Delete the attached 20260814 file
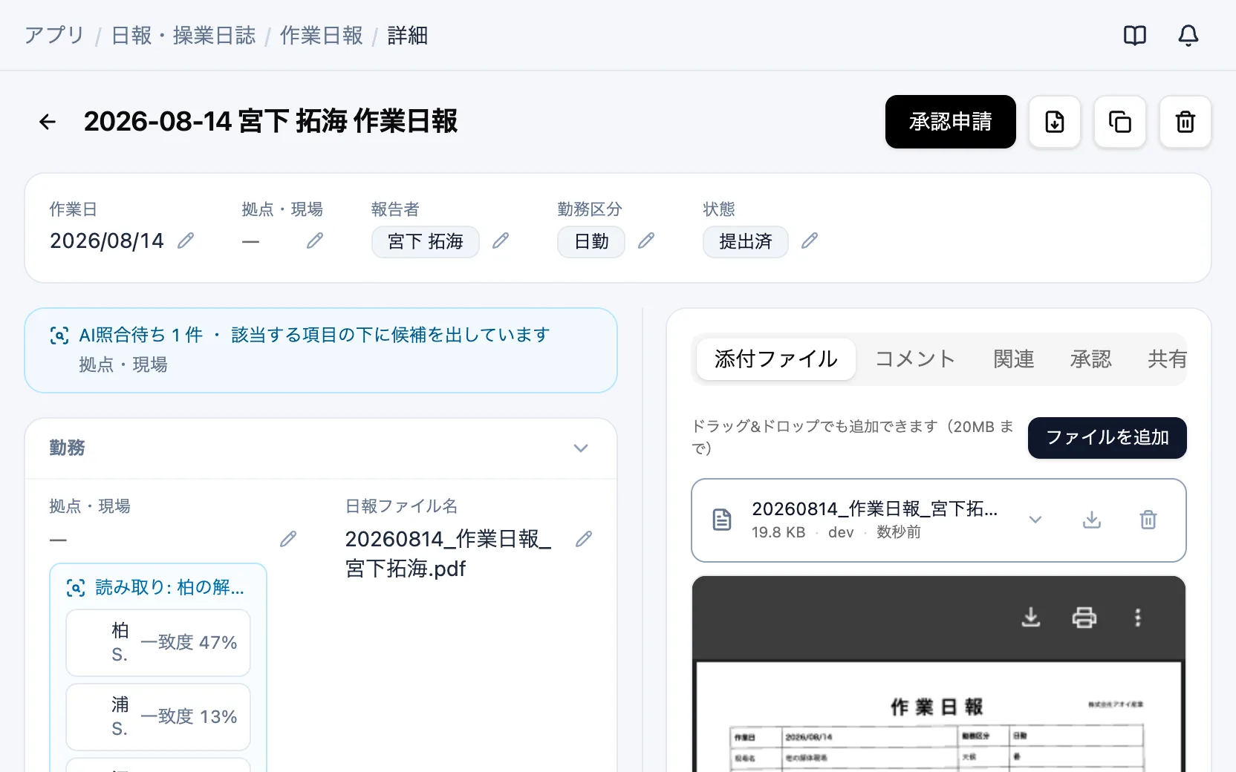Viewport: 1236px width, 772px height. click(1148, 520)
